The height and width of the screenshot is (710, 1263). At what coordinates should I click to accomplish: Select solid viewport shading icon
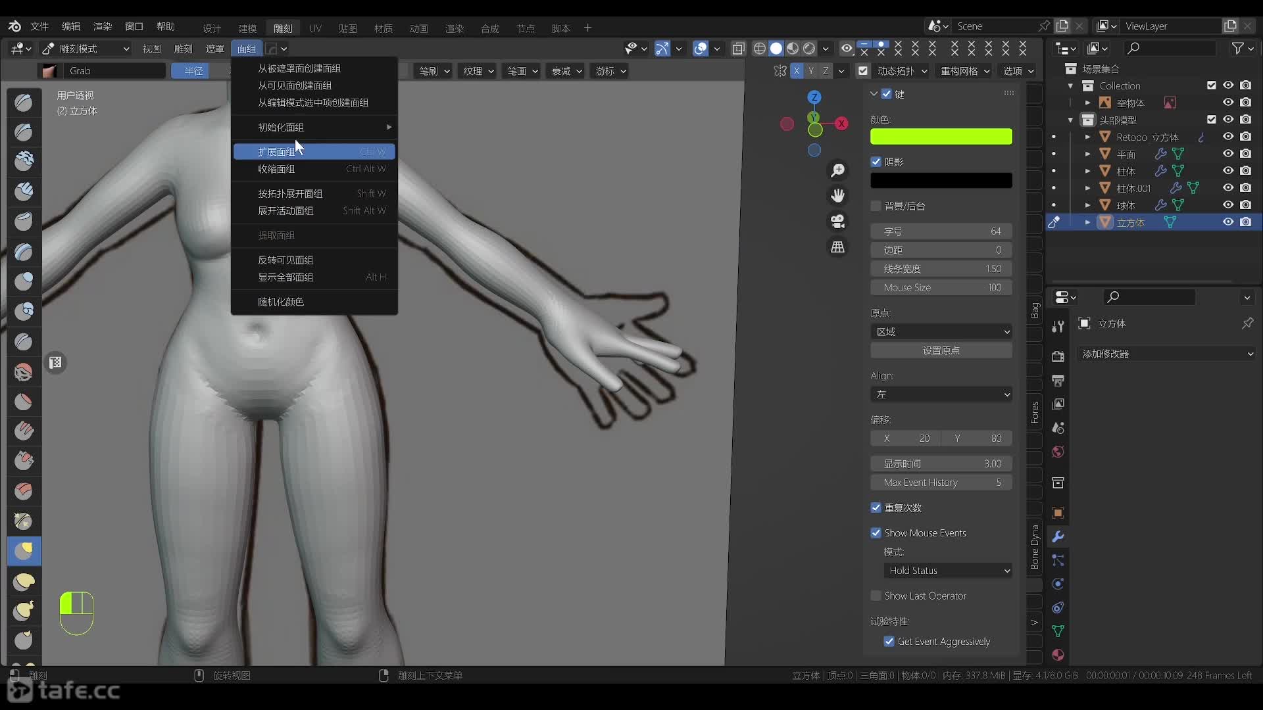coord(776,49)
